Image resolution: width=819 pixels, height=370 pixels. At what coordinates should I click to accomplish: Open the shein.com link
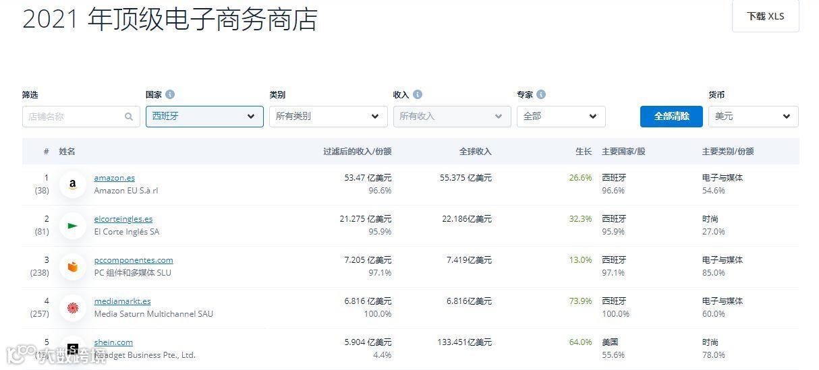click(113, 342)
